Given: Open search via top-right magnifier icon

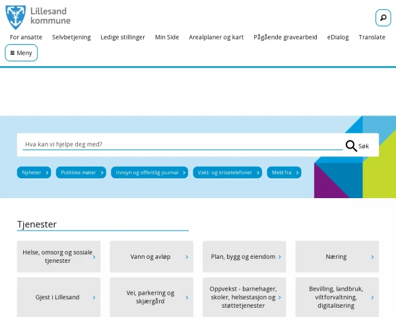Looking at the screenshot, I should (x=383, y=18).
